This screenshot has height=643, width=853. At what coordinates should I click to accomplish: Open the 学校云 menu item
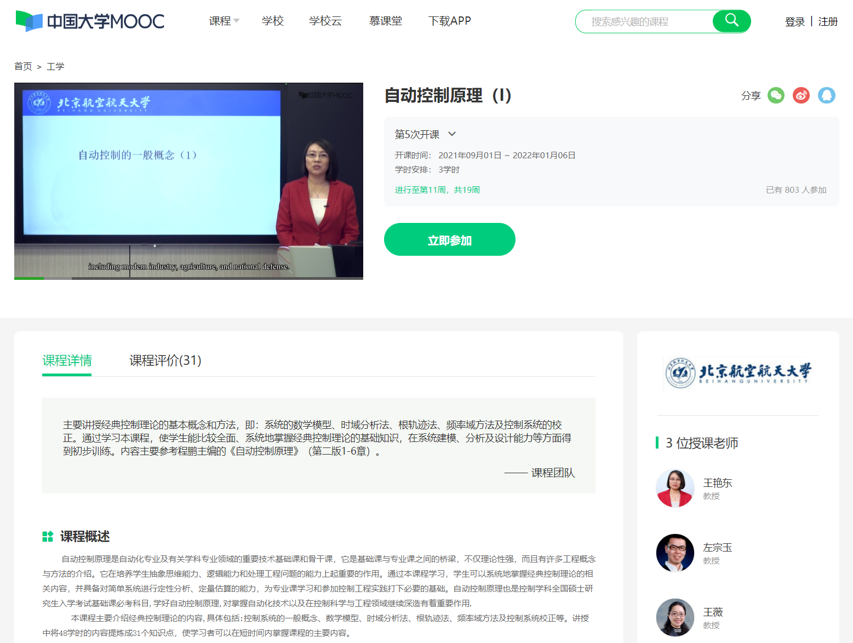(325, 21)
